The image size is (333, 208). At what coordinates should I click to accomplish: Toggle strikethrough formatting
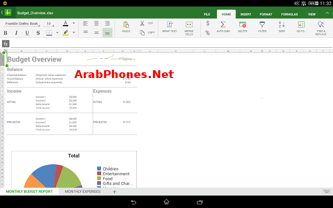tap(38, 33)
